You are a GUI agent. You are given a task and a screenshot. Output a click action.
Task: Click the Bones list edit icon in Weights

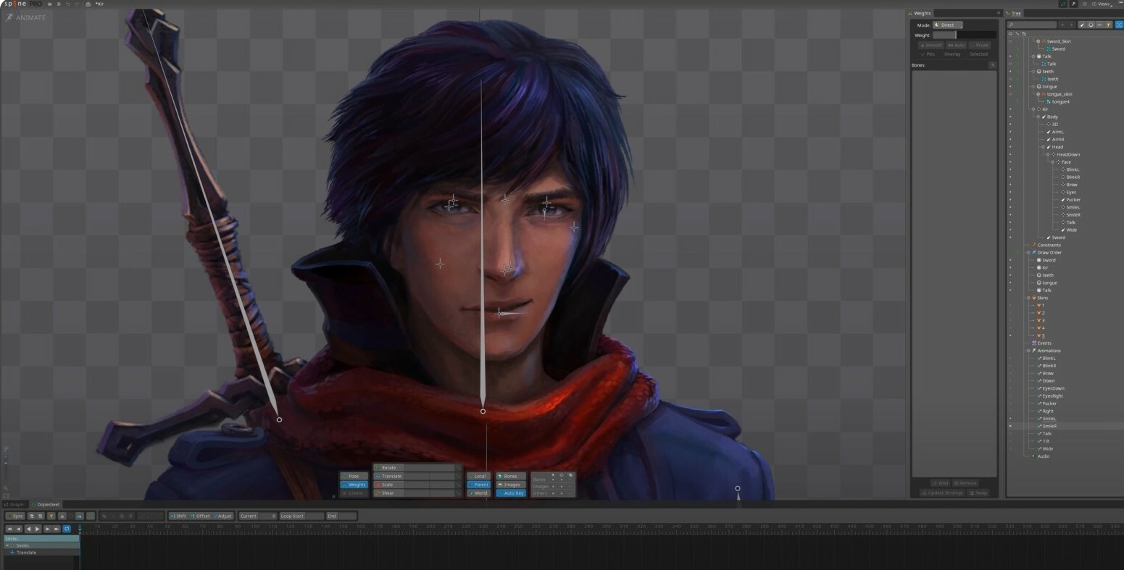992,65
